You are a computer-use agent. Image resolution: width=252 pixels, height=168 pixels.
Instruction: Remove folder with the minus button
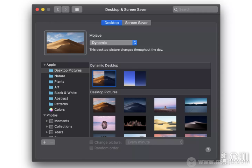pyautogui.click(x=51, y=142)
